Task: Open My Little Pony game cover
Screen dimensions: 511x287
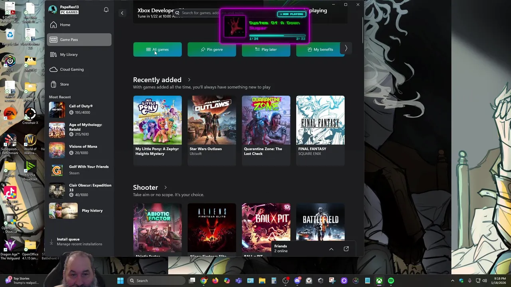Action: pyautogui.click(x=157, y=120)
